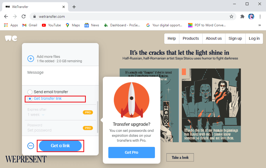Click the Get a link button
The image size is (266, 168).
[x=60, y=146]
